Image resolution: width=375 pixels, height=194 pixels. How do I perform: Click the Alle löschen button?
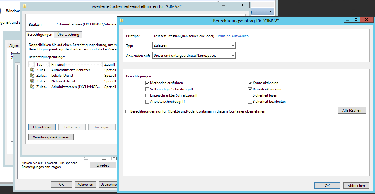click(352, 110)
